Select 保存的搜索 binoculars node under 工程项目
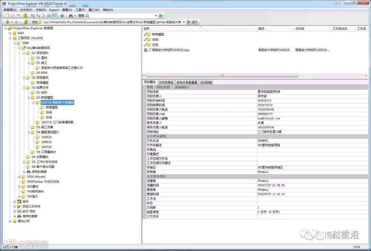 click(x=30, y=216)
